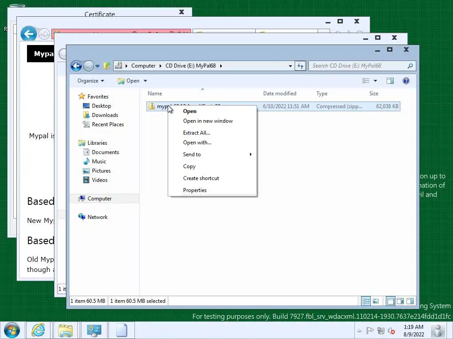Toggle the preview pane button
Viewport: 453px width, 339px height.
[x=390, y=81]
